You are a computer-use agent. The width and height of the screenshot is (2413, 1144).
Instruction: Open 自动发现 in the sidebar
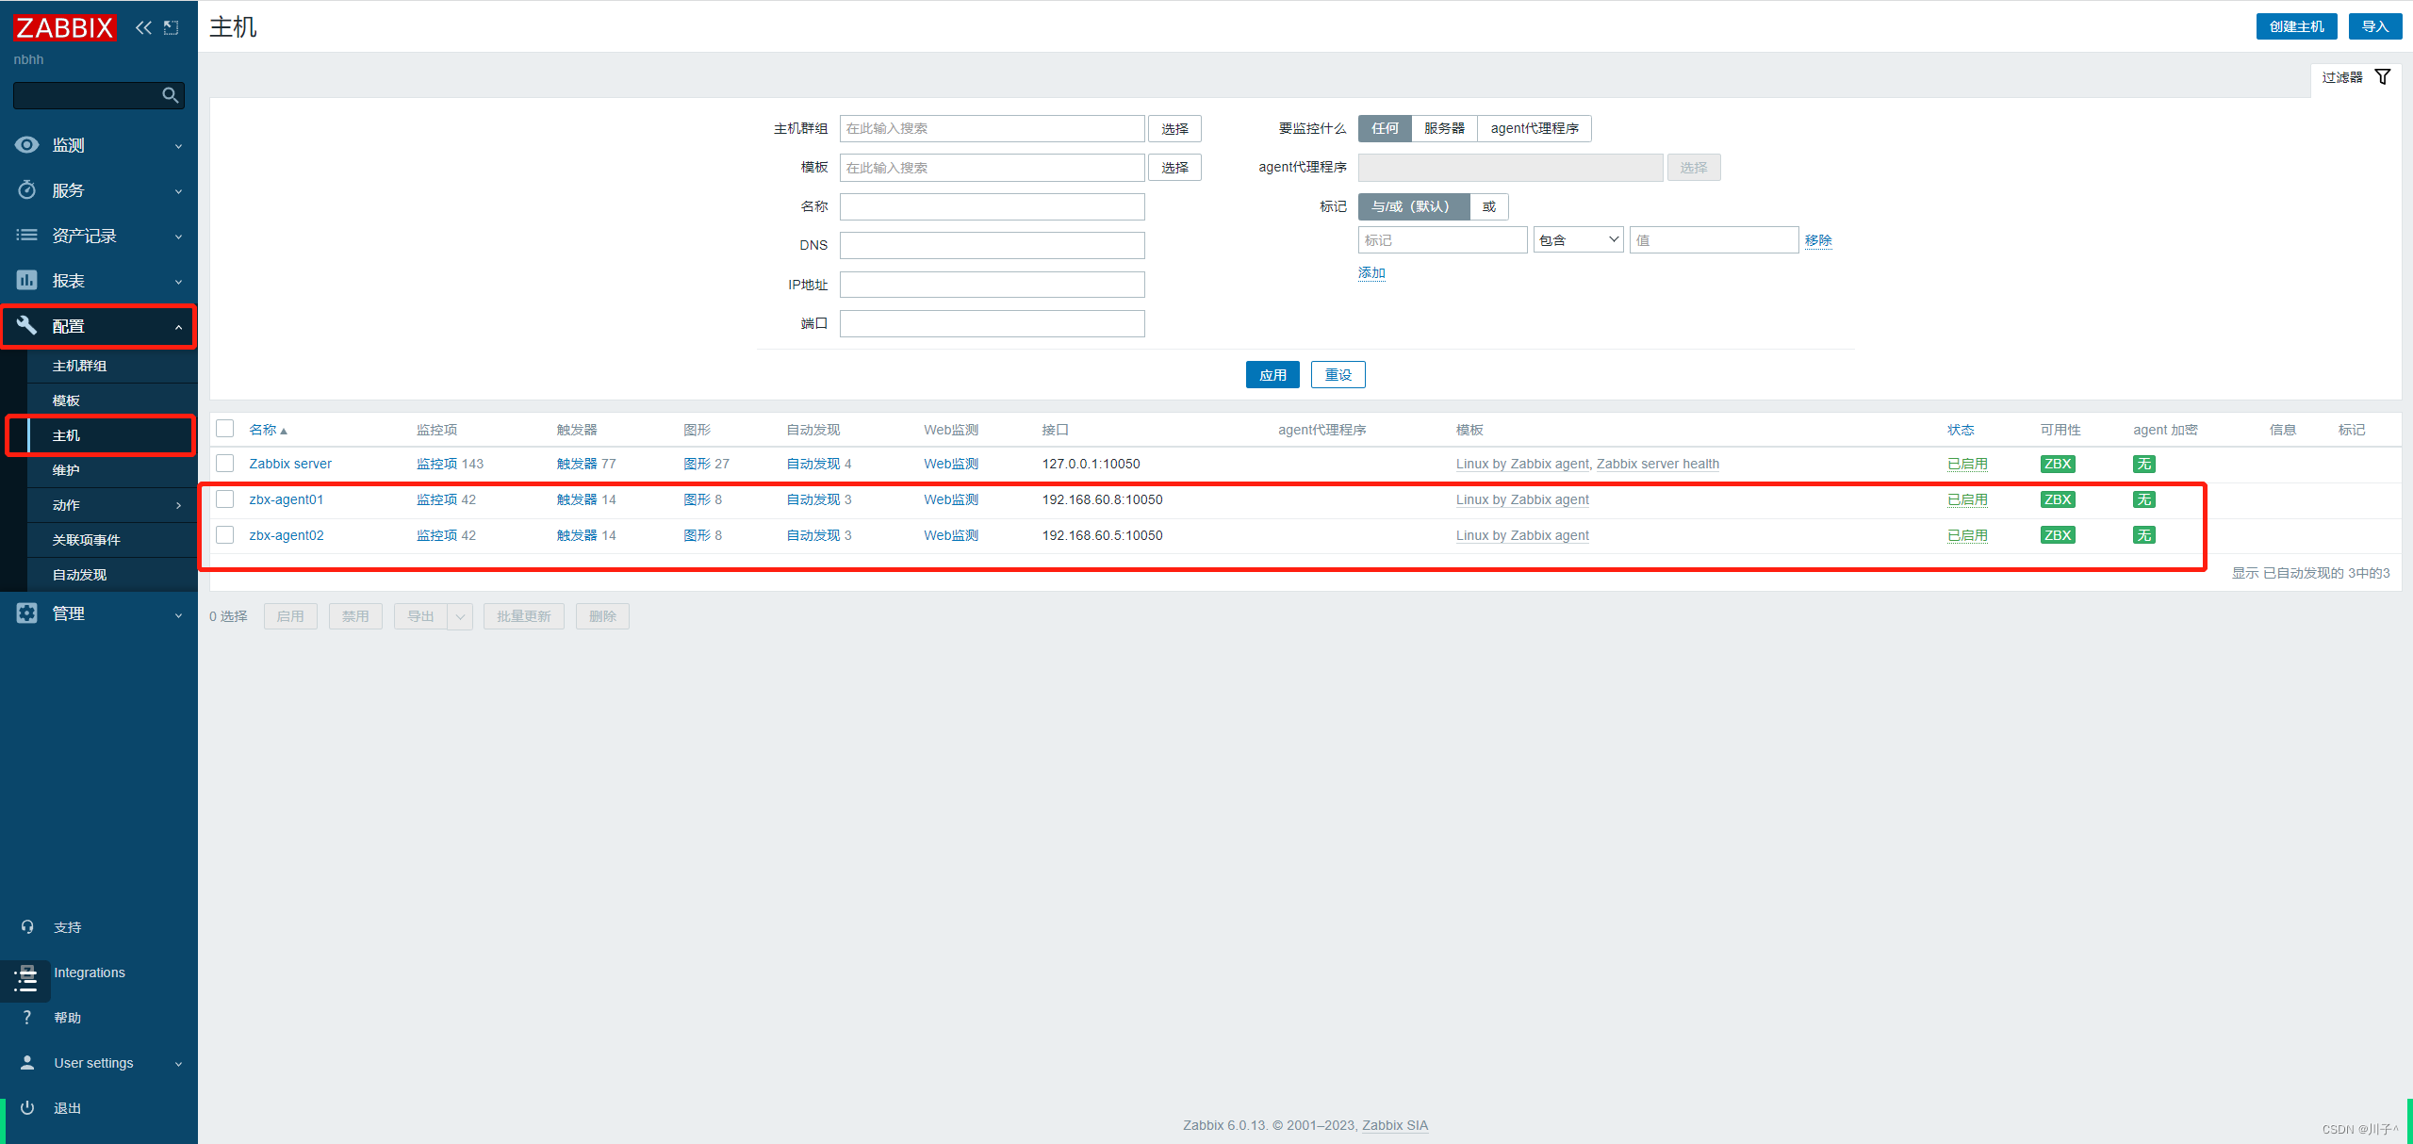click(79, 575)
